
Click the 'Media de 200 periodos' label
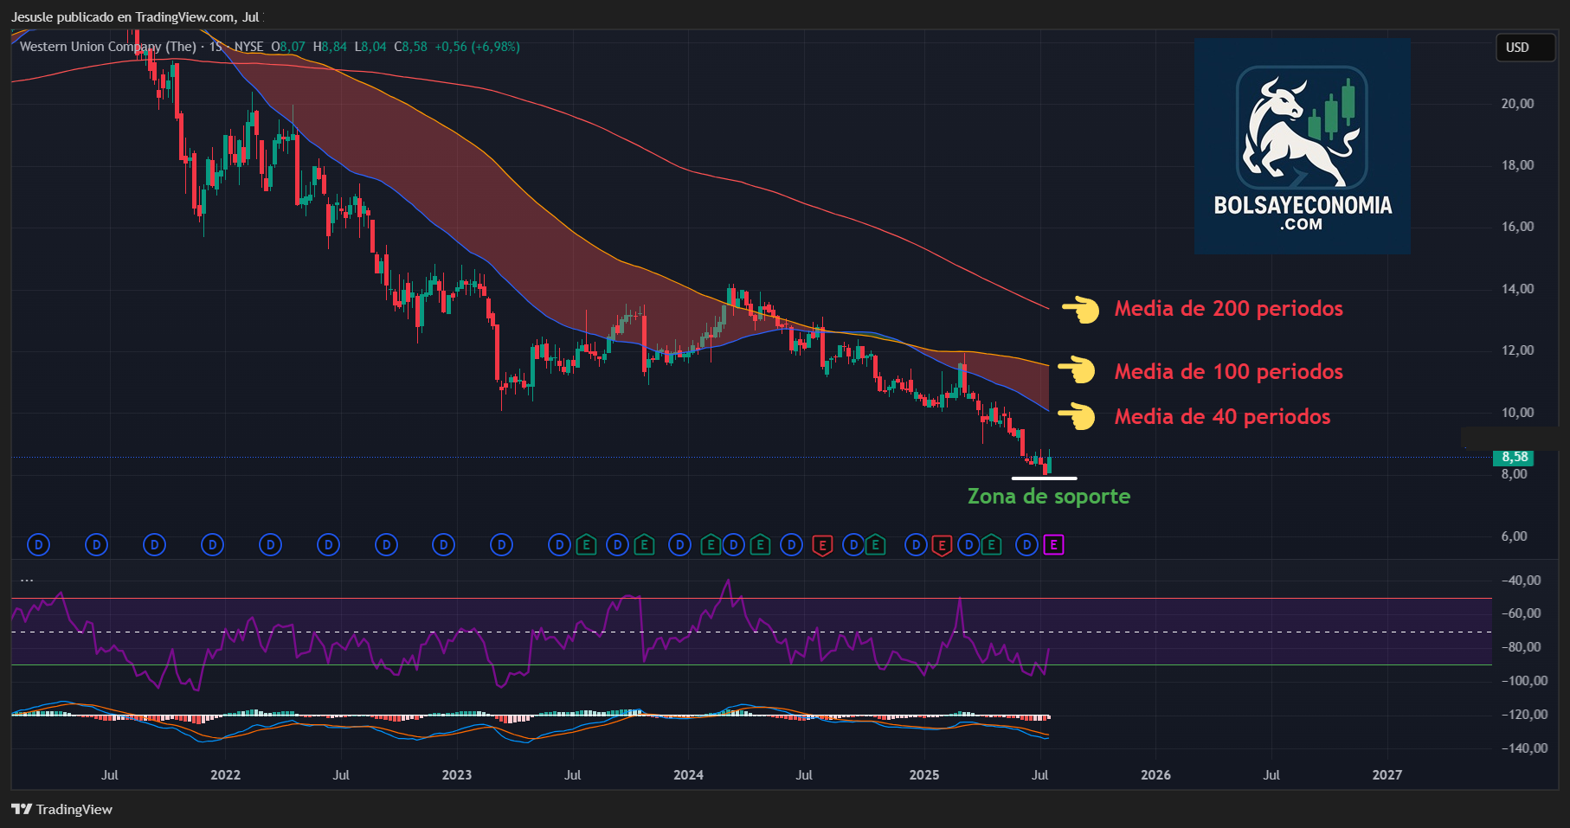[x=1228, y=309]
